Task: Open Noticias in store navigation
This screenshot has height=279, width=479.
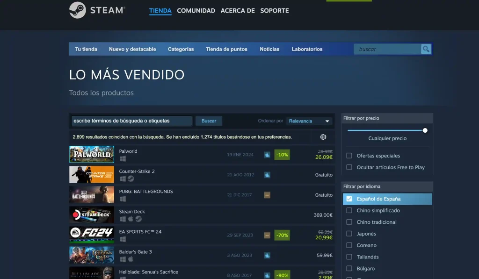Action: pos(269,49)
